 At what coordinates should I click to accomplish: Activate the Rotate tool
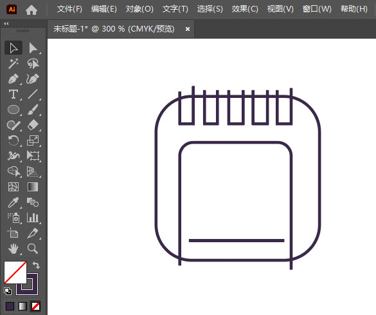click(x=13, y=140)
